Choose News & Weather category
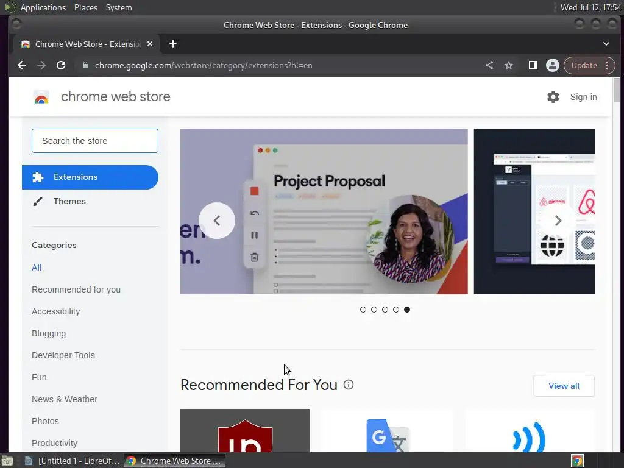Image resolution: width=624 pixels, height=468 pixels. pyautogui.click(x=65, y=399)
